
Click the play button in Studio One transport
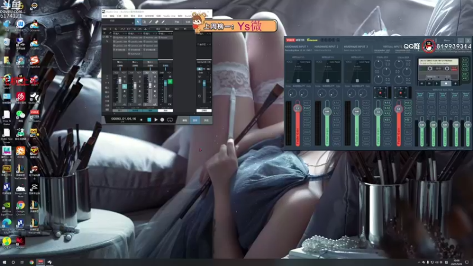tap(156, 120)
